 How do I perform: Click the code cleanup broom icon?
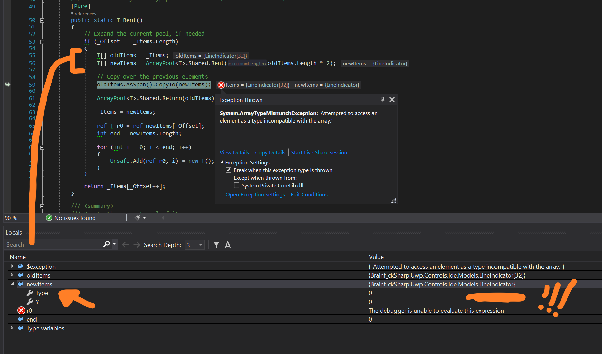137,218
